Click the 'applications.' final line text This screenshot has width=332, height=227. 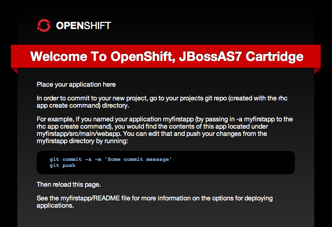pos(55,205)
